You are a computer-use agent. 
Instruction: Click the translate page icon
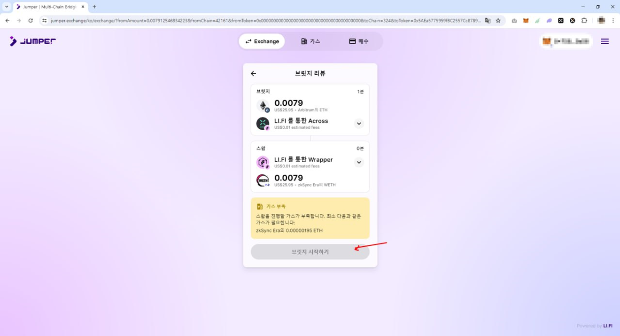coord(488,21)
